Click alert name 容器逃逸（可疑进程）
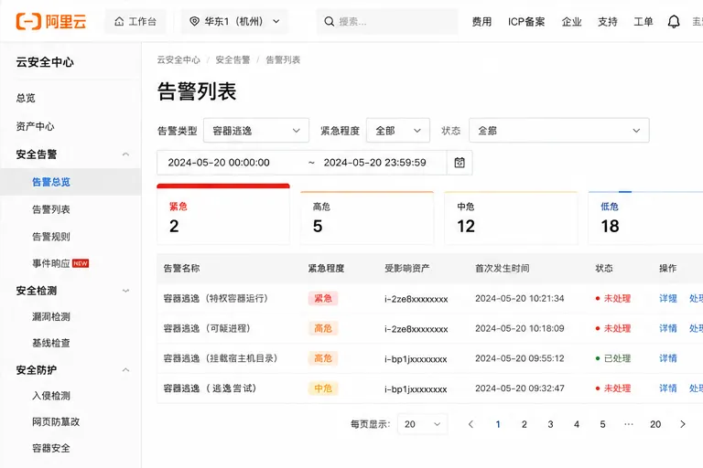 coord(207,328)
